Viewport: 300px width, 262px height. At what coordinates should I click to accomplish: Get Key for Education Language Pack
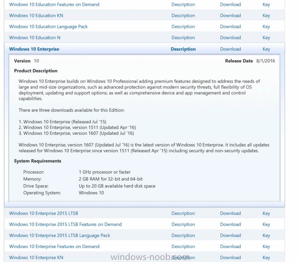point(266,27)
